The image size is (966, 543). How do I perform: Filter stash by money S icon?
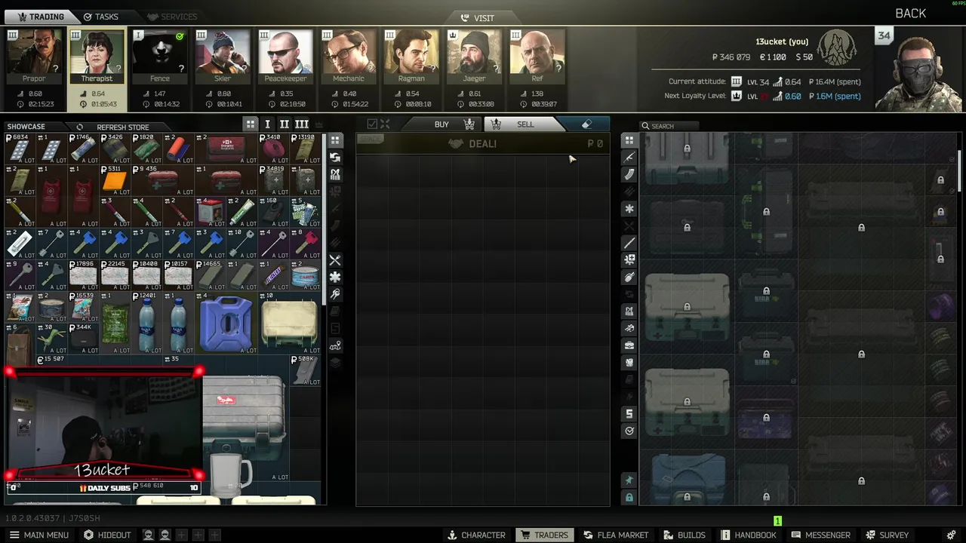pyautogui.click(x=629, y=414)
